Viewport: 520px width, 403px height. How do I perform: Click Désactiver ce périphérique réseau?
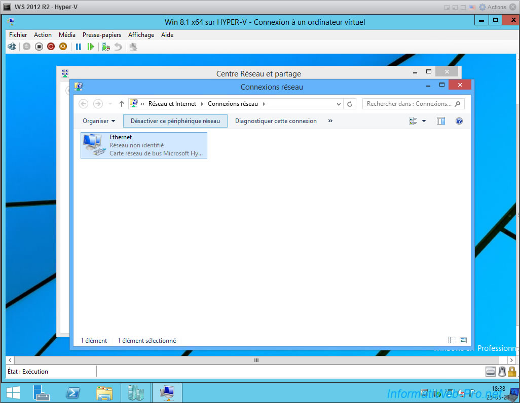pyautogui.click(x=175, y=121)
